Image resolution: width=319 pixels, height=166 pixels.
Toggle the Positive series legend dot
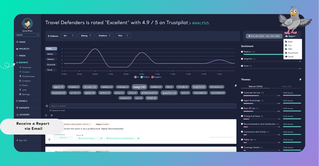pos(142,77)
